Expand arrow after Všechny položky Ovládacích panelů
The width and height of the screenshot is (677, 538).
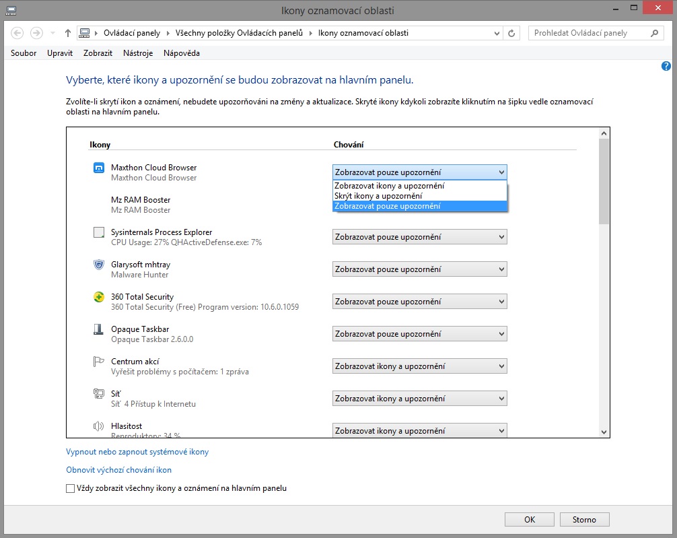310,33
